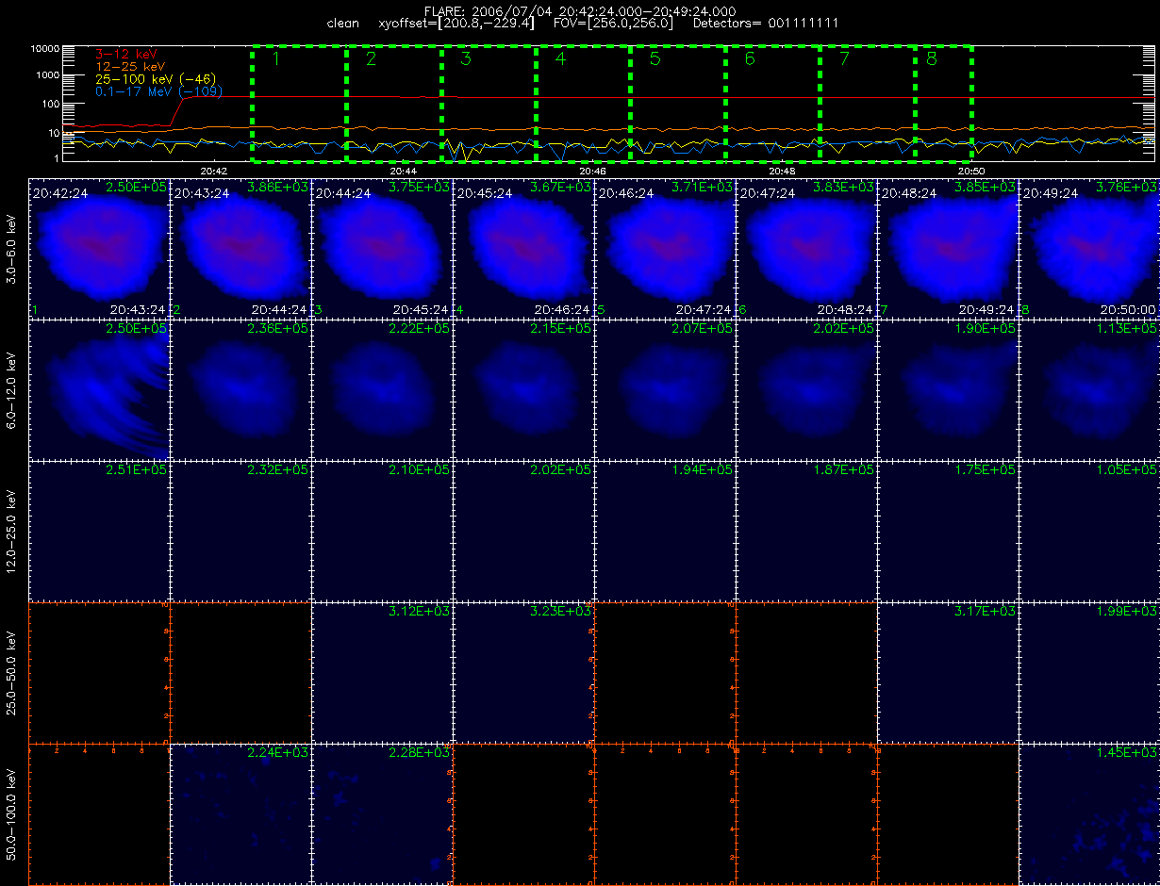Open the 12.0-25.0 keV panel with peak 1.94E+05
The image size is (1160, 886).
[665, 531]
